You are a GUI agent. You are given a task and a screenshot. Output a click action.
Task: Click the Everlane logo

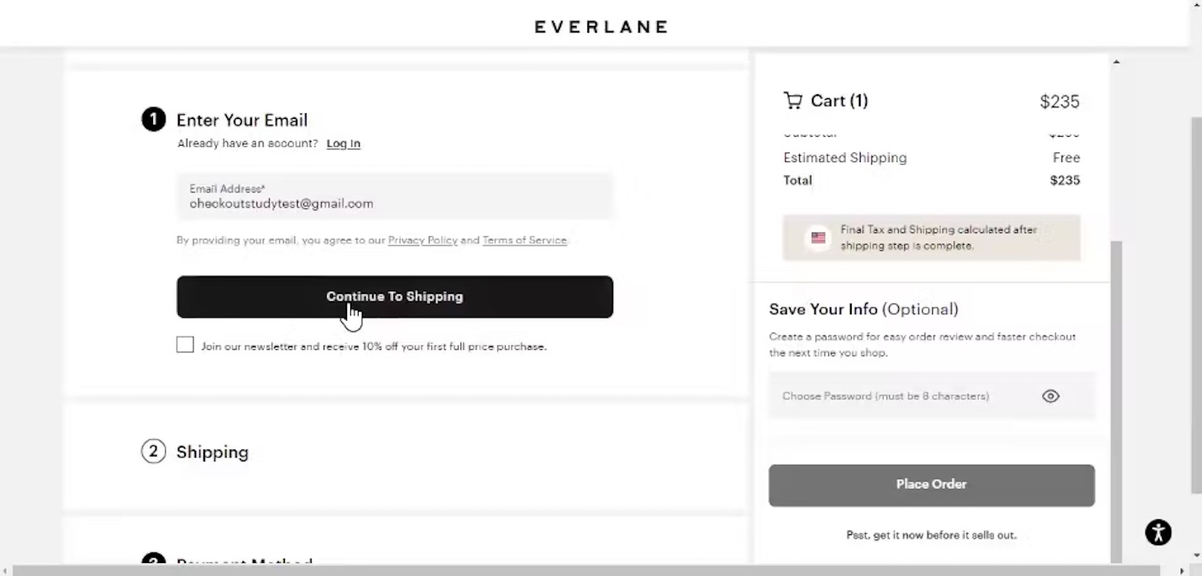601,27
